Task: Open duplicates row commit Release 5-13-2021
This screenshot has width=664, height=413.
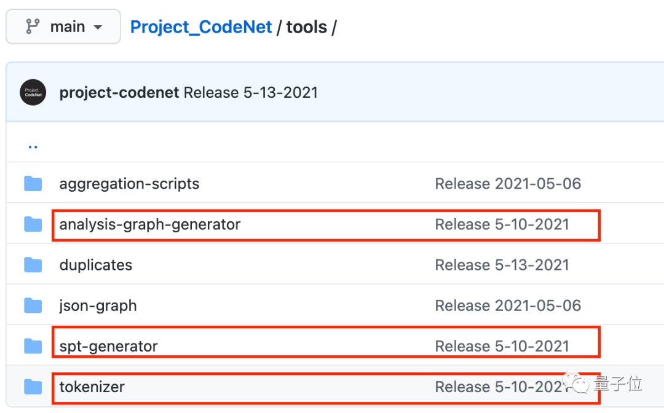Action: [502, 265]
